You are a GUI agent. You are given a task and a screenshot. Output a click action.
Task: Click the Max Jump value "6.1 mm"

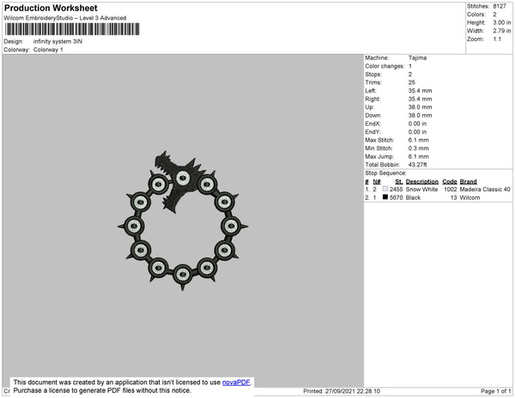[x=419, y=156]
